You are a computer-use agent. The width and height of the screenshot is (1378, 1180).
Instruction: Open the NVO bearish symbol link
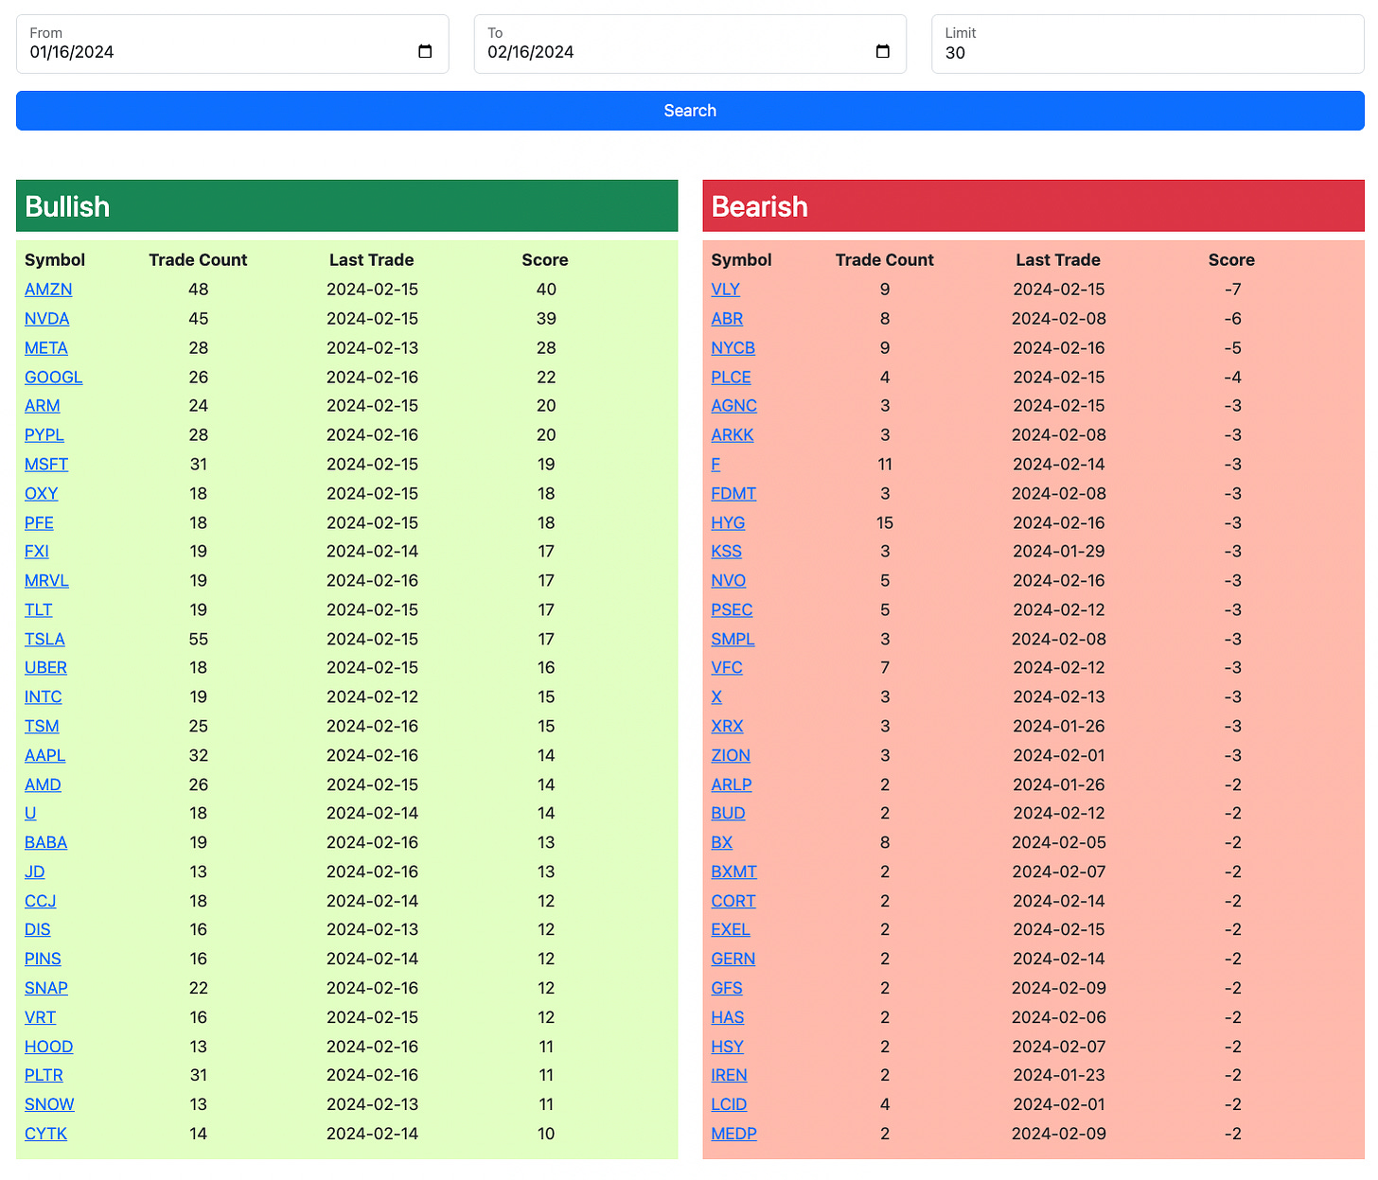[729, 581]
